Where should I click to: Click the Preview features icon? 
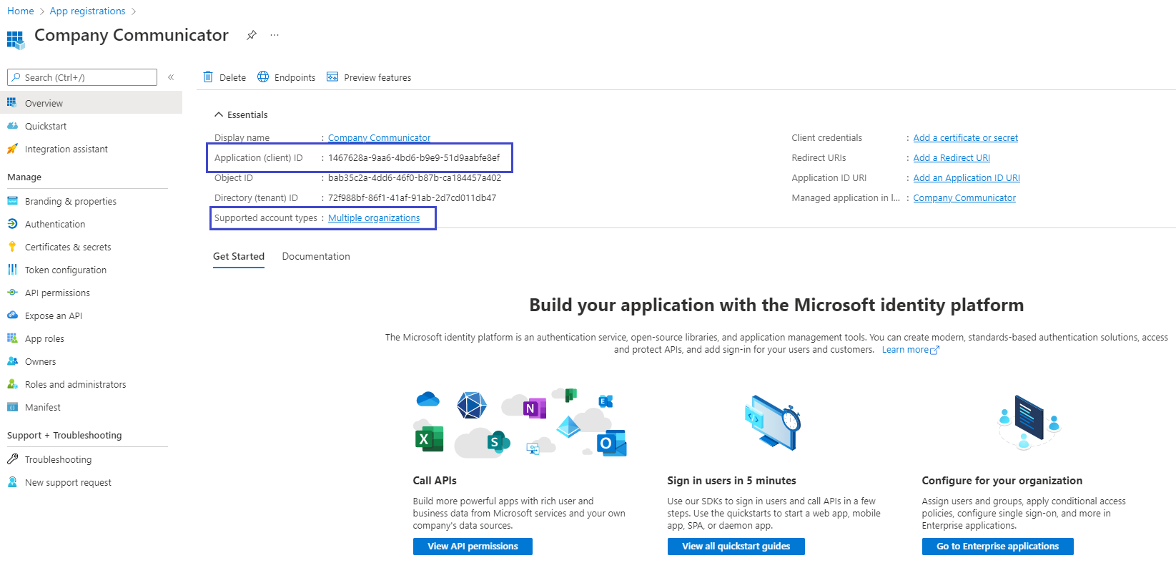332,77
